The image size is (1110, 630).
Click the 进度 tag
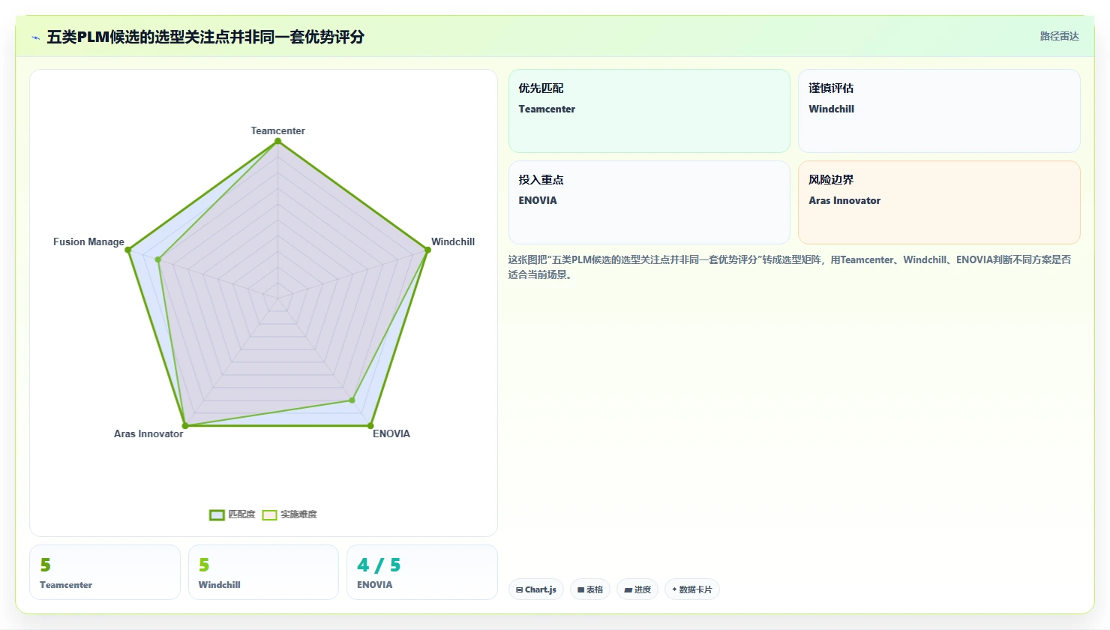coord(637,589)
